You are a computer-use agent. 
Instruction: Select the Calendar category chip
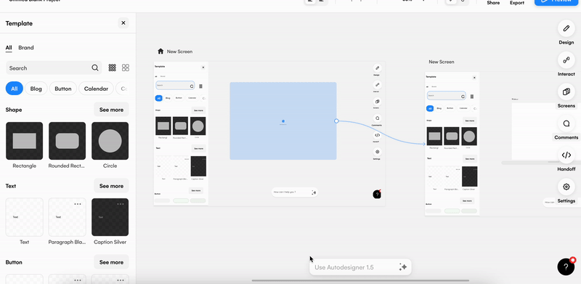[96, 89]
